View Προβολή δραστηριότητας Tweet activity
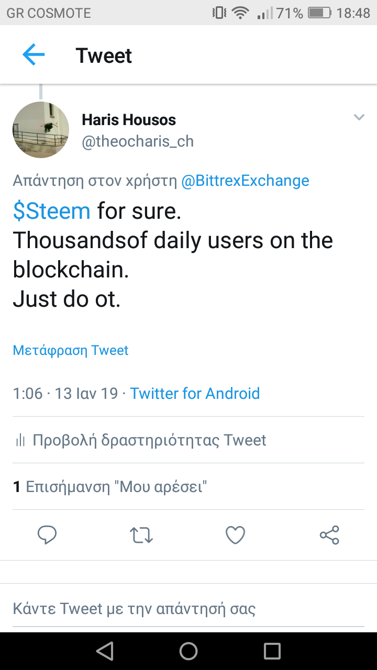The height and width of the screenshot is (670, 377). (x=149, y=440)
